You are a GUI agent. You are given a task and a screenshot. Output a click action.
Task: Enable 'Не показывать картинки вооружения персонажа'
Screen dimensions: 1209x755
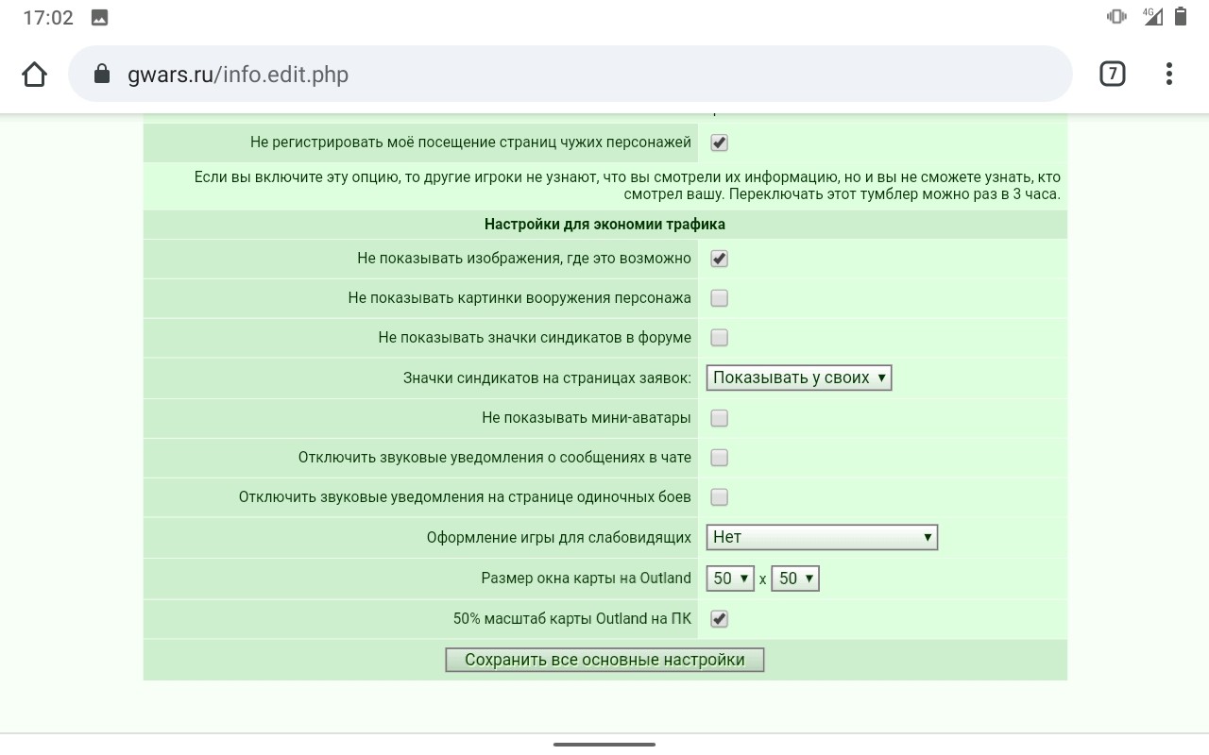pos(719,298)
